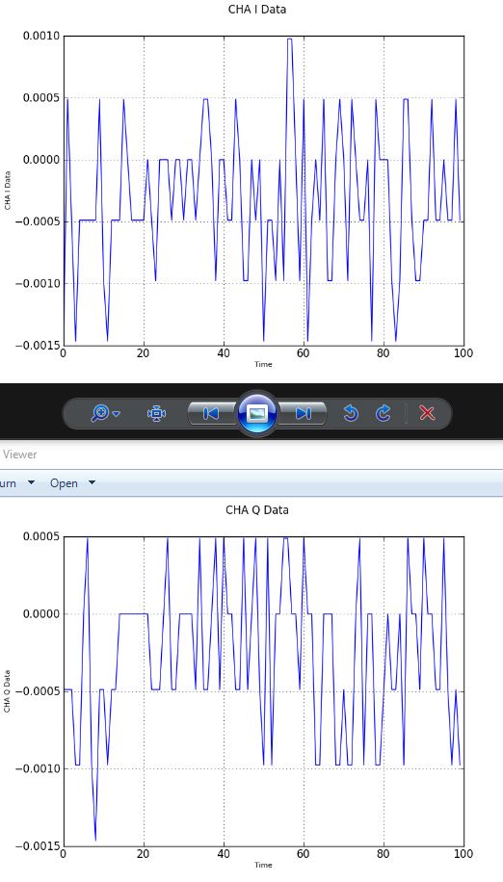Viewport: 503px width, 882px height.
Task: Go to the previous image
Action: point(211,413)
